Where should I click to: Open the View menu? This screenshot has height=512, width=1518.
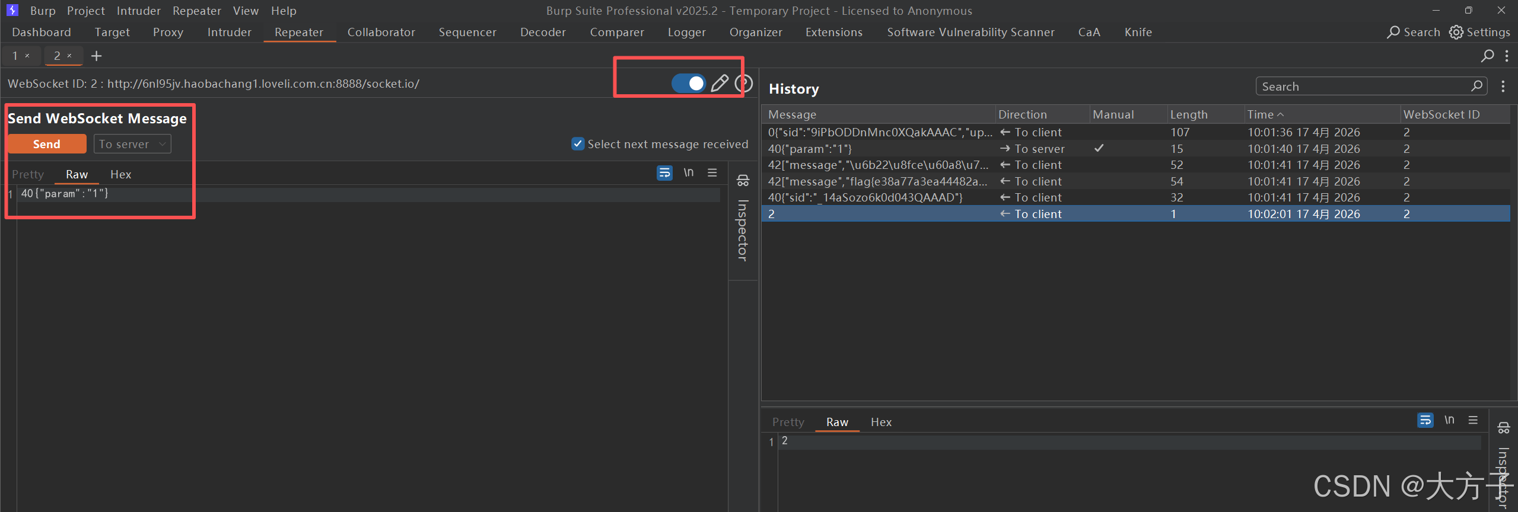point(246,11)
